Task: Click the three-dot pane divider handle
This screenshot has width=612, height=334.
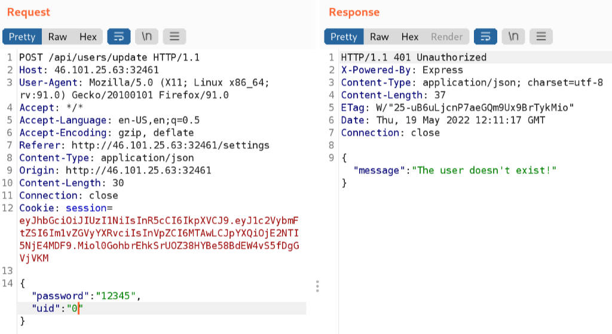Action: point(317,286)
